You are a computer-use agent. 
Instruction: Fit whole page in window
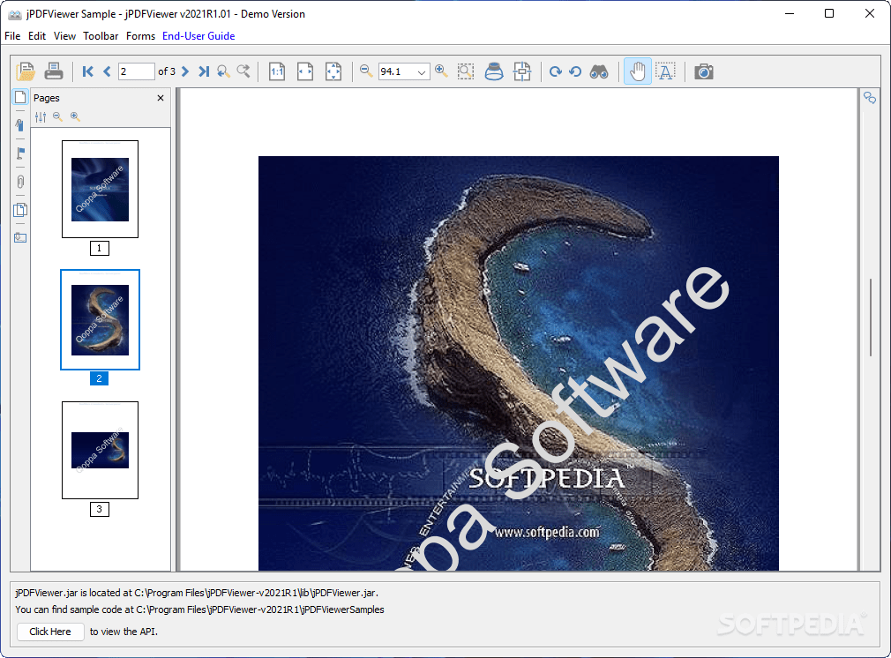point(333,71)
